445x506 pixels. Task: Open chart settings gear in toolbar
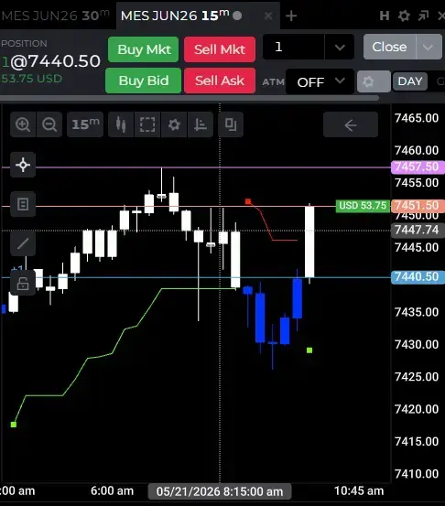coord(174,124)
